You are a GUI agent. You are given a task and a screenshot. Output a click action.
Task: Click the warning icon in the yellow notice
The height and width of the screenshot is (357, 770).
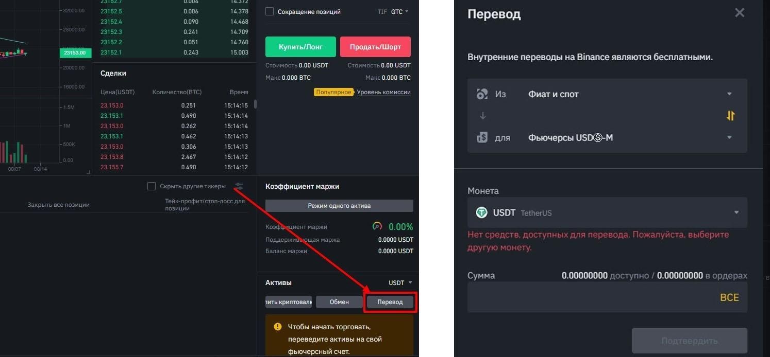(x=277, y=327)
